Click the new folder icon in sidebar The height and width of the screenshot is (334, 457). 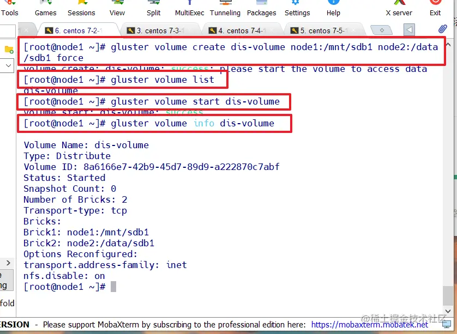click(9, 50)
